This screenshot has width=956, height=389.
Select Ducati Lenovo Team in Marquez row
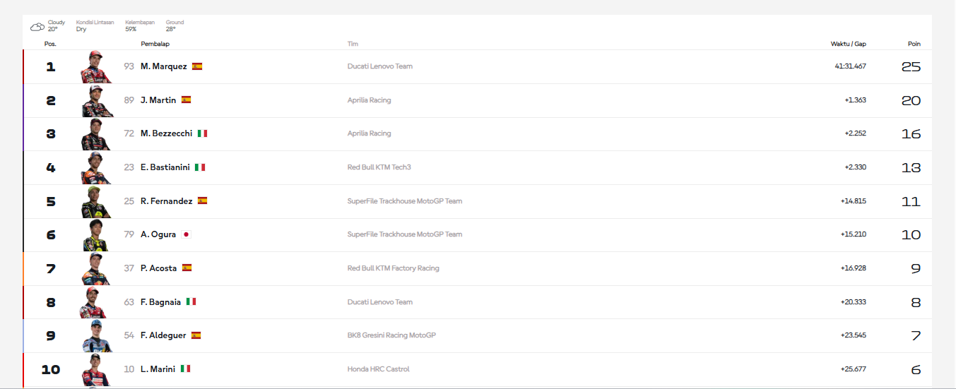point(380,66)
